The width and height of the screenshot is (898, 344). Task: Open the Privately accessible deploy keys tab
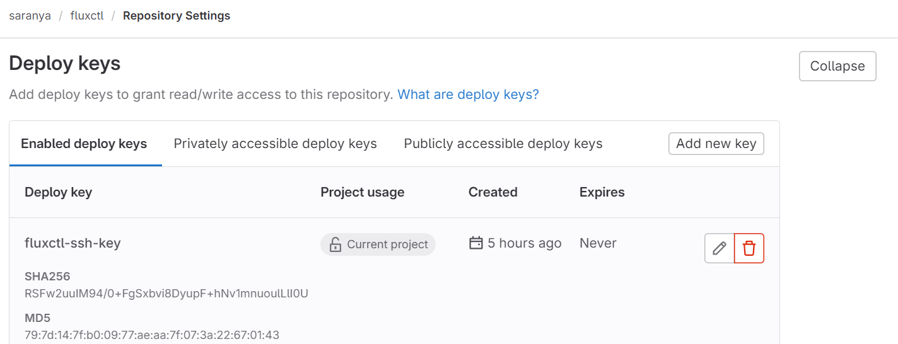[276, 144]
